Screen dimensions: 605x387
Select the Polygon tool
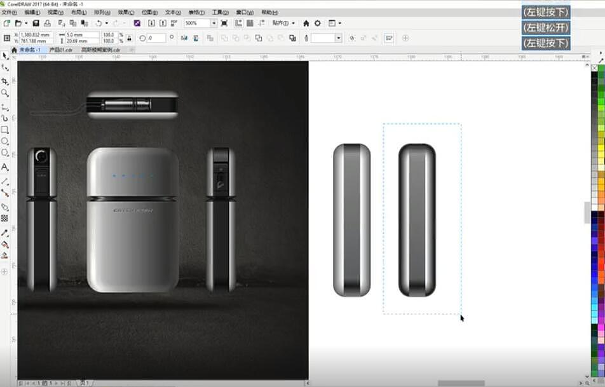5,153
